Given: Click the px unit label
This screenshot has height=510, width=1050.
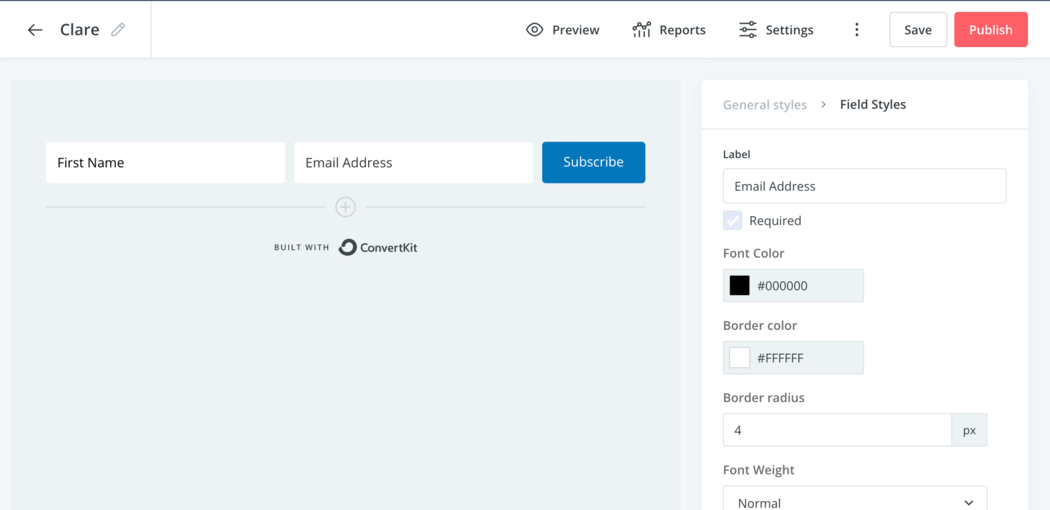Looking at the screenshot, I should click(969, 430).
